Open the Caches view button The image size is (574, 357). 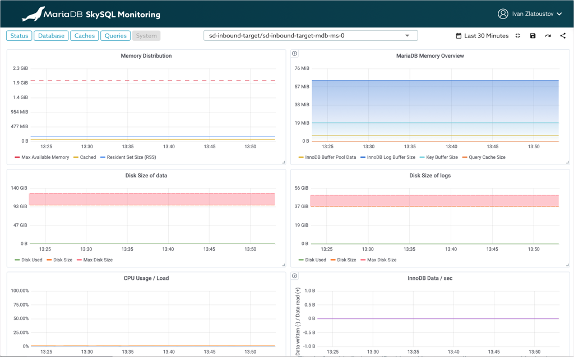(84, 36)
